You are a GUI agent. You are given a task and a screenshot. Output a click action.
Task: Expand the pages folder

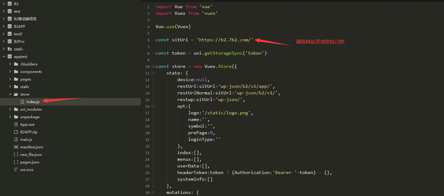pyautogui.click(x=10, y=79)
